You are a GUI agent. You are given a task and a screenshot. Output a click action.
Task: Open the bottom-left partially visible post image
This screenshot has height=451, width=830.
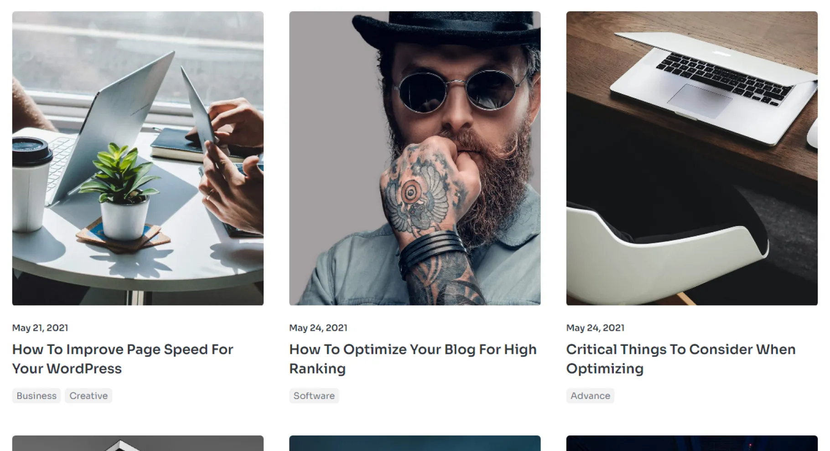(x=138, y=443)
